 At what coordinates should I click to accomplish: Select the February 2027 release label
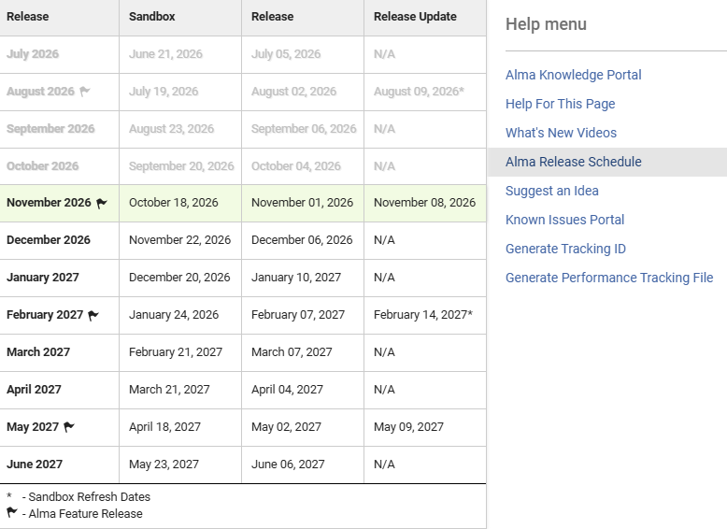pyautogui.click(x=45, y=315)
